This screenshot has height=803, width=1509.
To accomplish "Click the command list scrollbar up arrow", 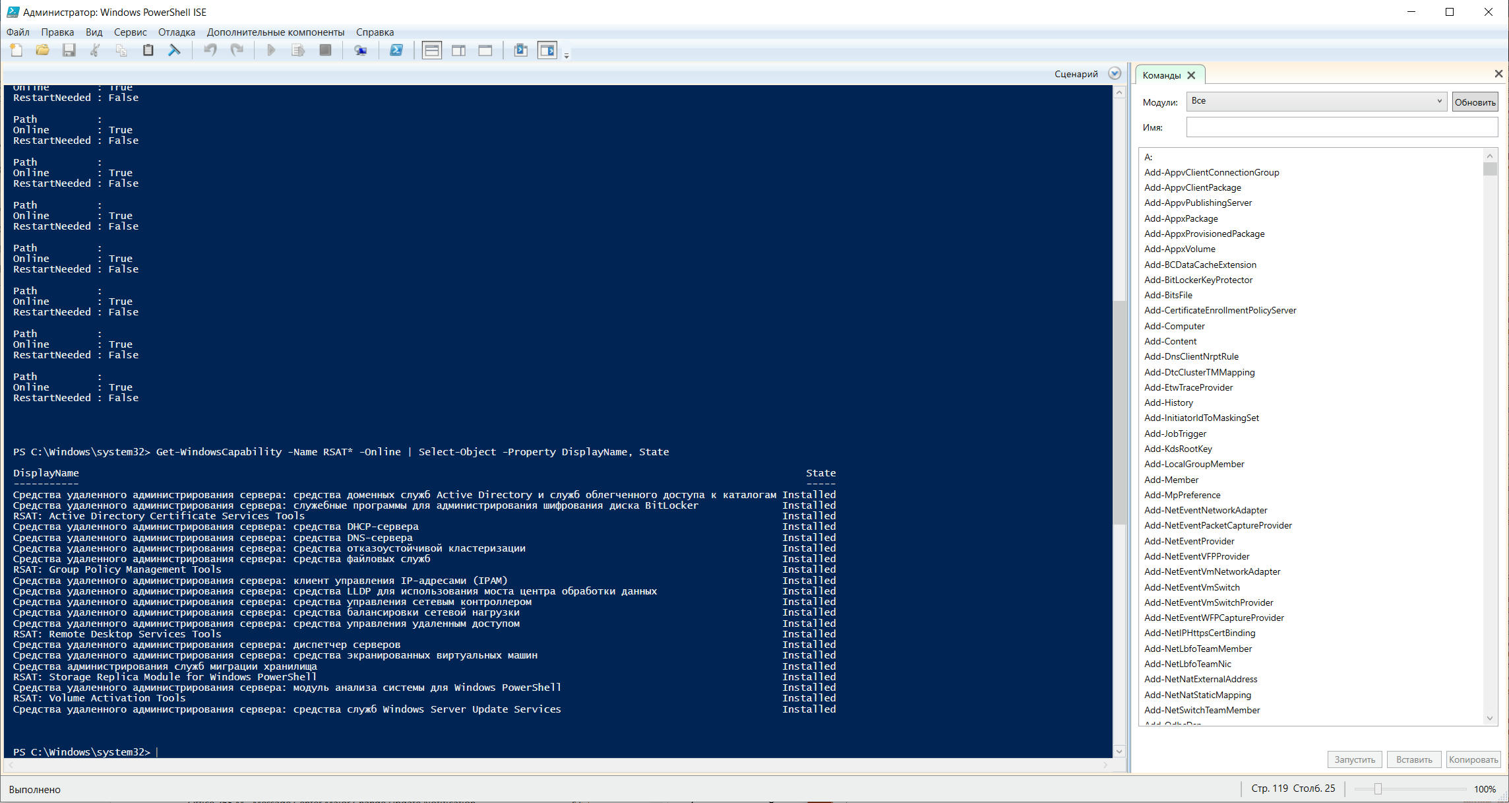I will click(1490, 156).
